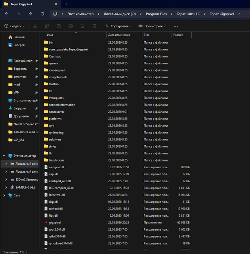Open the Просмотреть dropdown
This screenshot has height=254, width=250.
152,26
